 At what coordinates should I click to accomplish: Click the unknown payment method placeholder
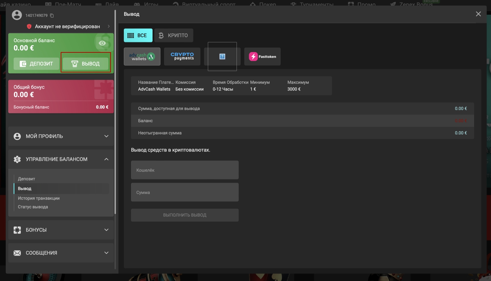point(222,57)
